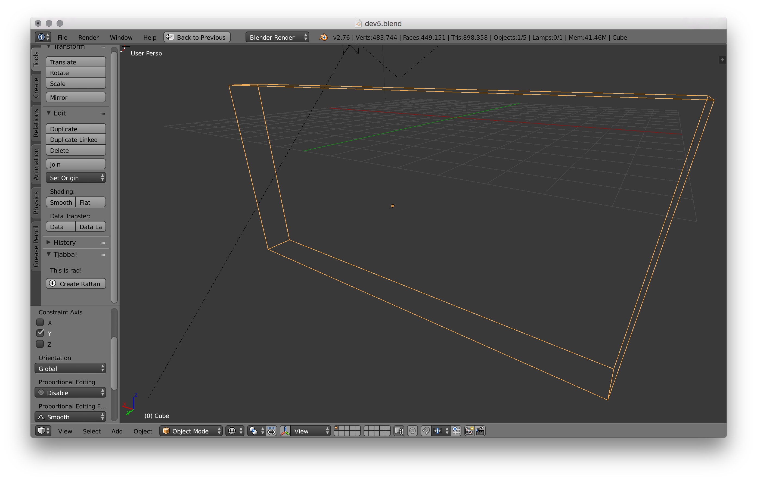757x481 pixels.
Task: Click the History panel drag grip
Action: coord(103,243)
